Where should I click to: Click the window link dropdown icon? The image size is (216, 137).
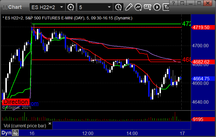(x=182, y=3)
